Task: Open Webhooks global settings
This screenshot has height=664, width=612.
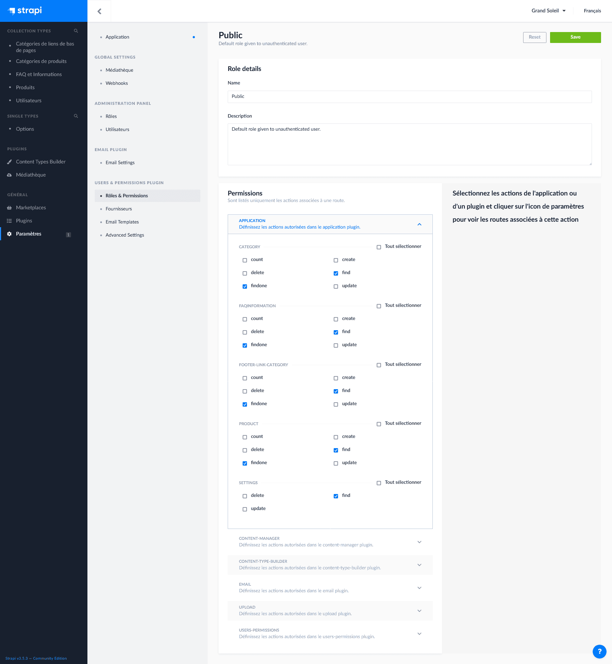Action: click(117, 83)
